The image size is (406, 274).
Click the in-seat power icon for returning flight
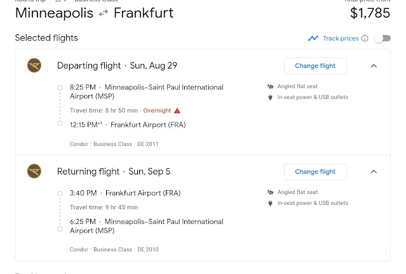point(271,203)
